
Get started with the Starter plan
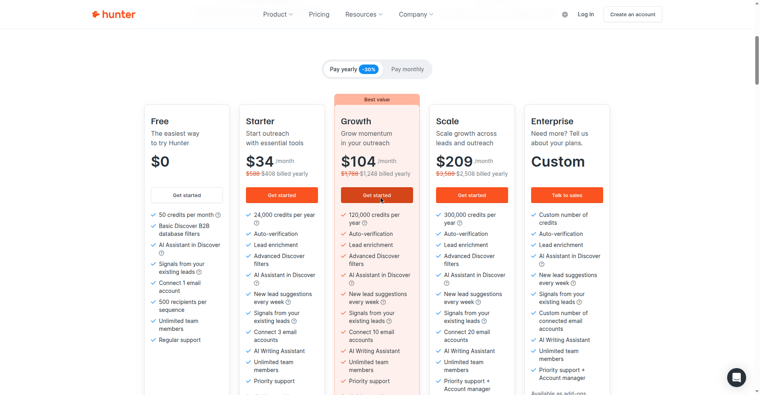click(282, 195)
